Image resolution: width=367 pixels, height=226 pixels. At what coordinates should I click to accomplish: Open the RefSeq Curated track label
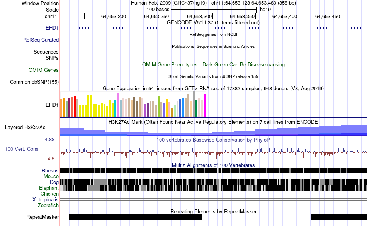tap(41, 40)
